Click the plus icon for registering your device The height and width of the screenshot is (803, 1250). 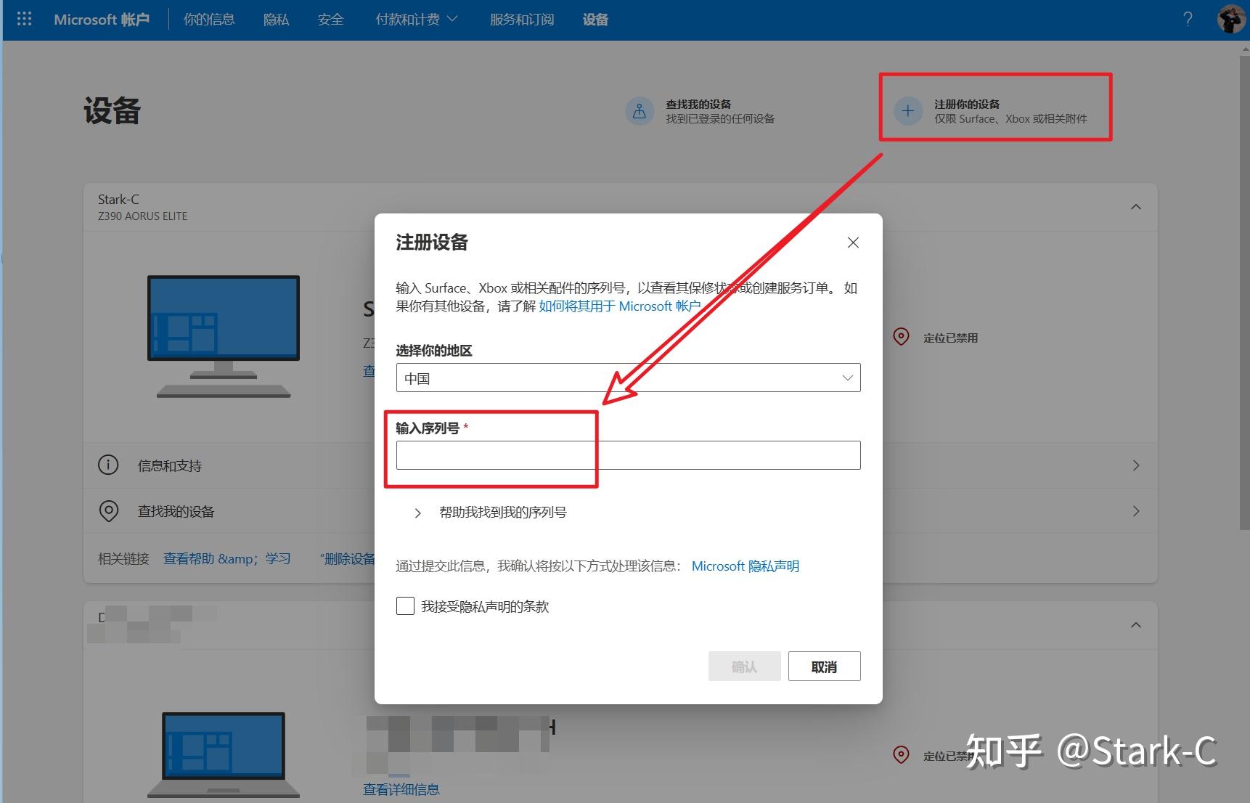(x=907, y=111)
